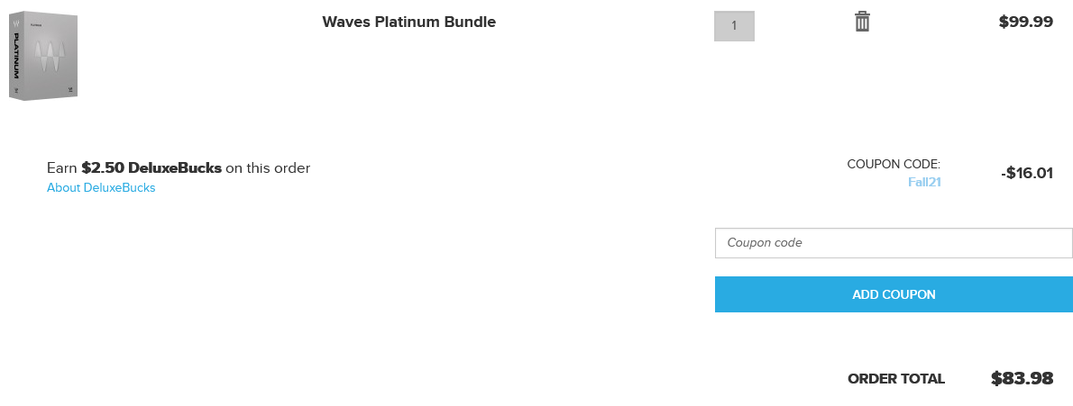This screenshot has width=1073, height=406.
Task: Click the large W emblem on product box
Action: 51,58
